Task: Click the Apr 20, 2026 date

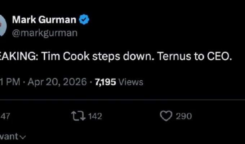Action: point(56,82)
